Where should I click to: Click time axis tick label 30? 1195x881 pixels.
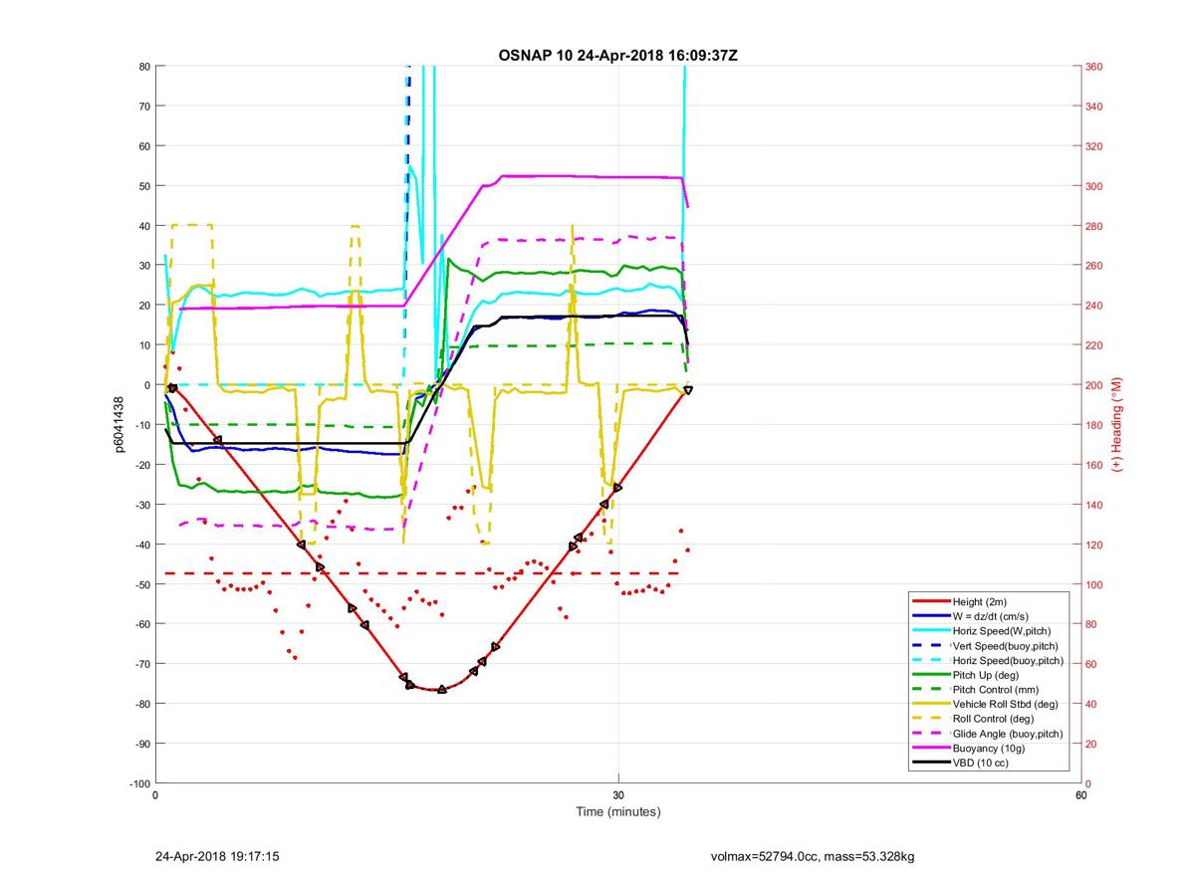[618, 795]
